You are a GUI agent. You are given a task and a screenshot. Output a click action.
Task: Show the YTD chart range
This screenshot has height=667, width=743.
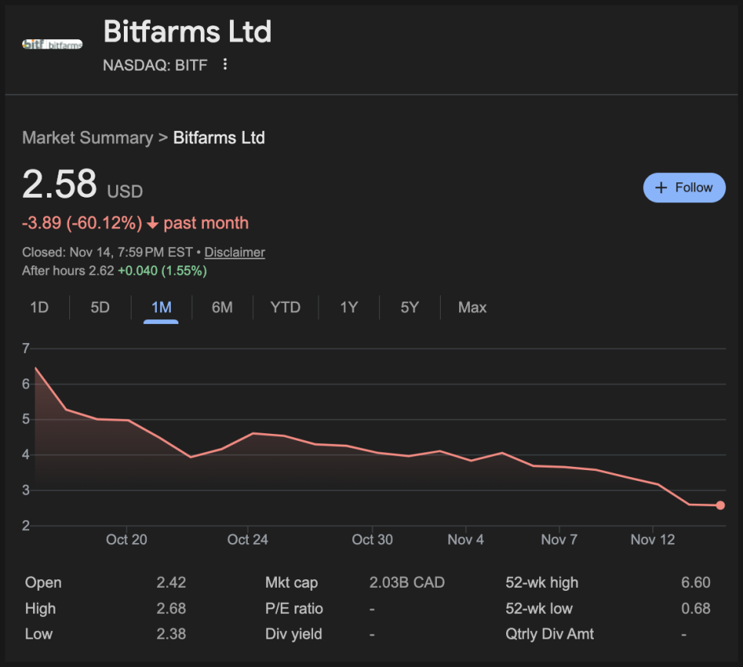point(285,308)
